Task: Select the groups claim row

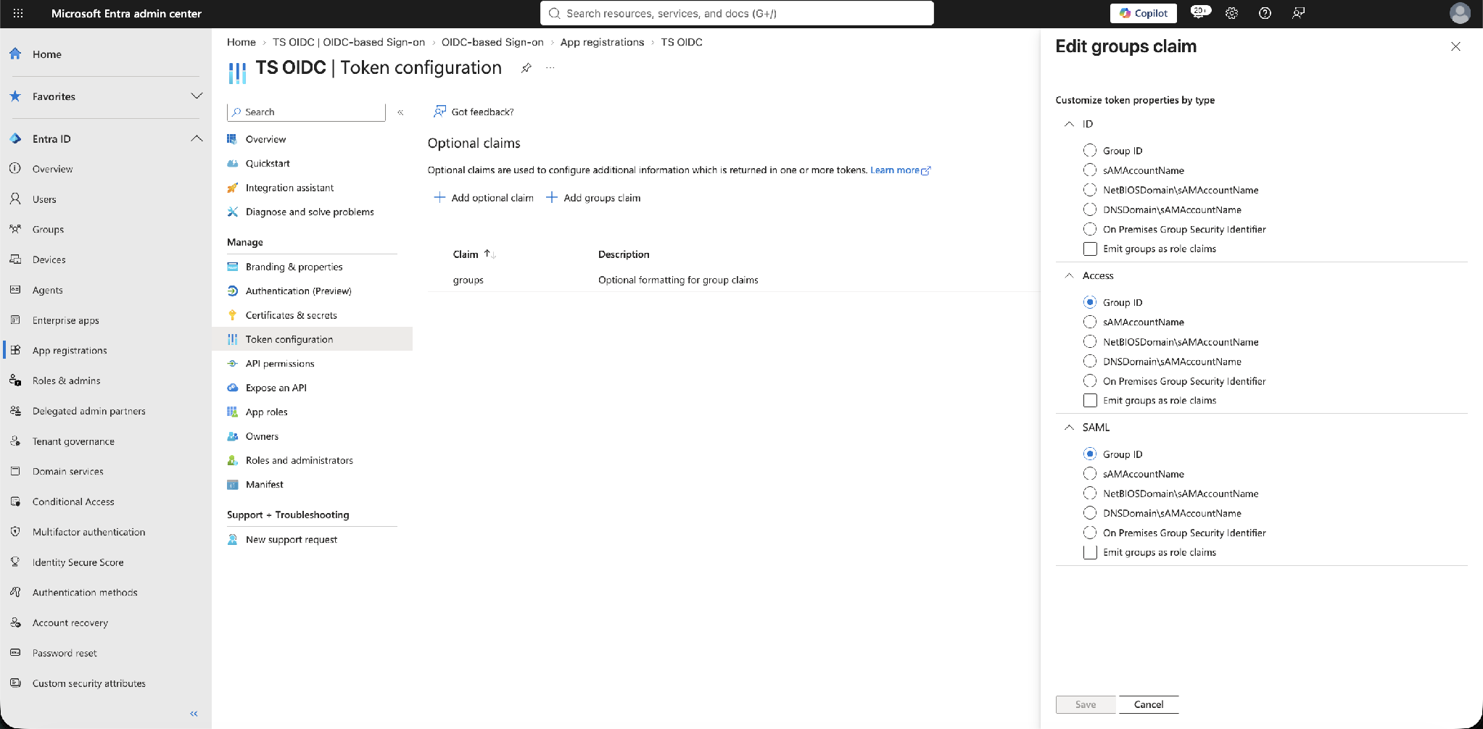Action: click(x=732, y=280)
